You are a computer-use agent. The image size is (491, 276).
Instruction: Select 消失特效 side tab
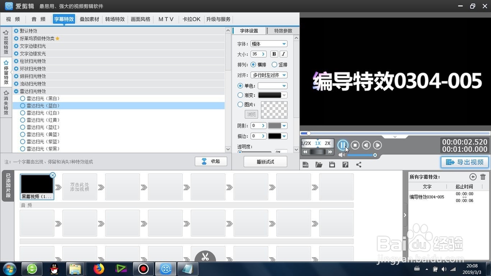[x=6, y=103]
